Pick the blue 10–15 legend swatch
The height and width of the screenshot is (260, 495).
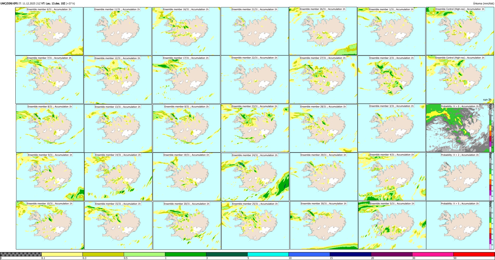309,254
